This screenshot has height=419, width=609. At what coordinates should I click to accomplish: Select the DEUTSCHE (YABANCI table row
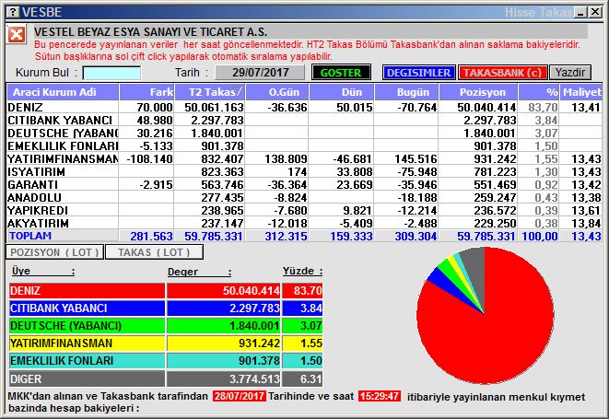pos(304,134)
